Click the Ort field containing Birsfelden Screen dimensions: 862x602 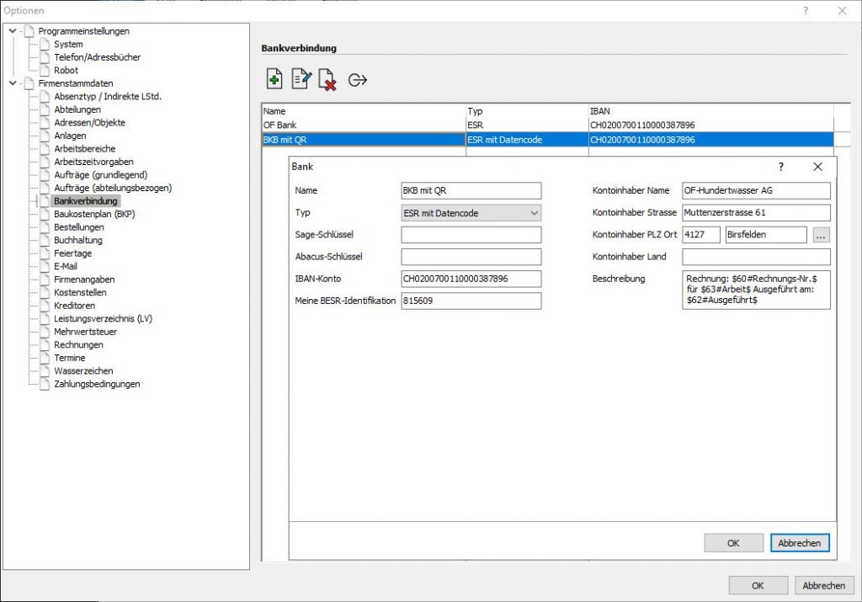(766, 235)
